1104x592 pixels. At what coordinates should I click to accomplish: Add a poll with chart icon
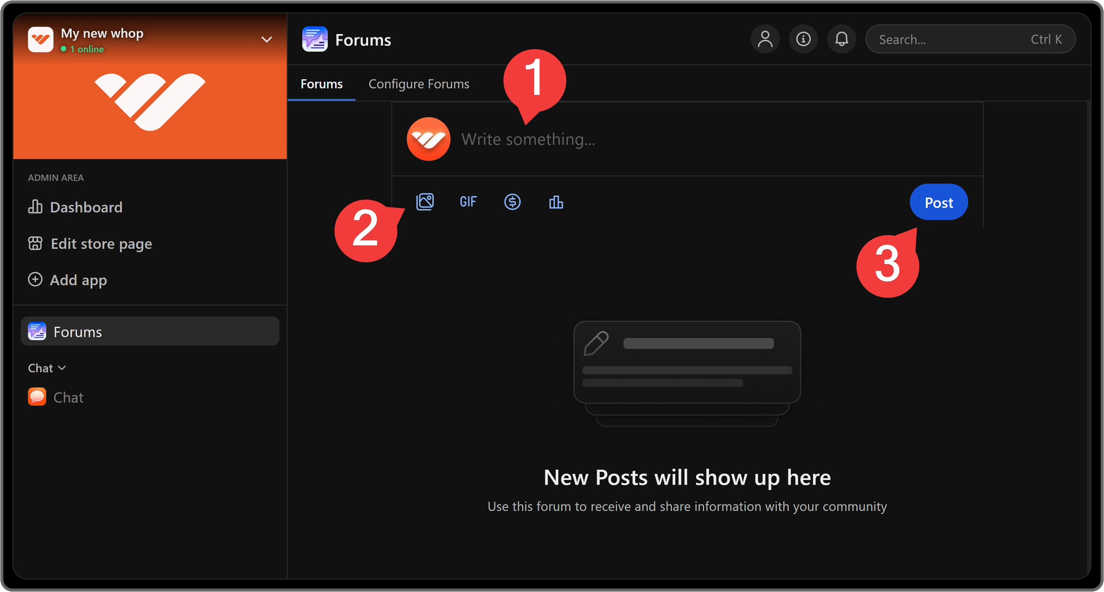point(556,202)
